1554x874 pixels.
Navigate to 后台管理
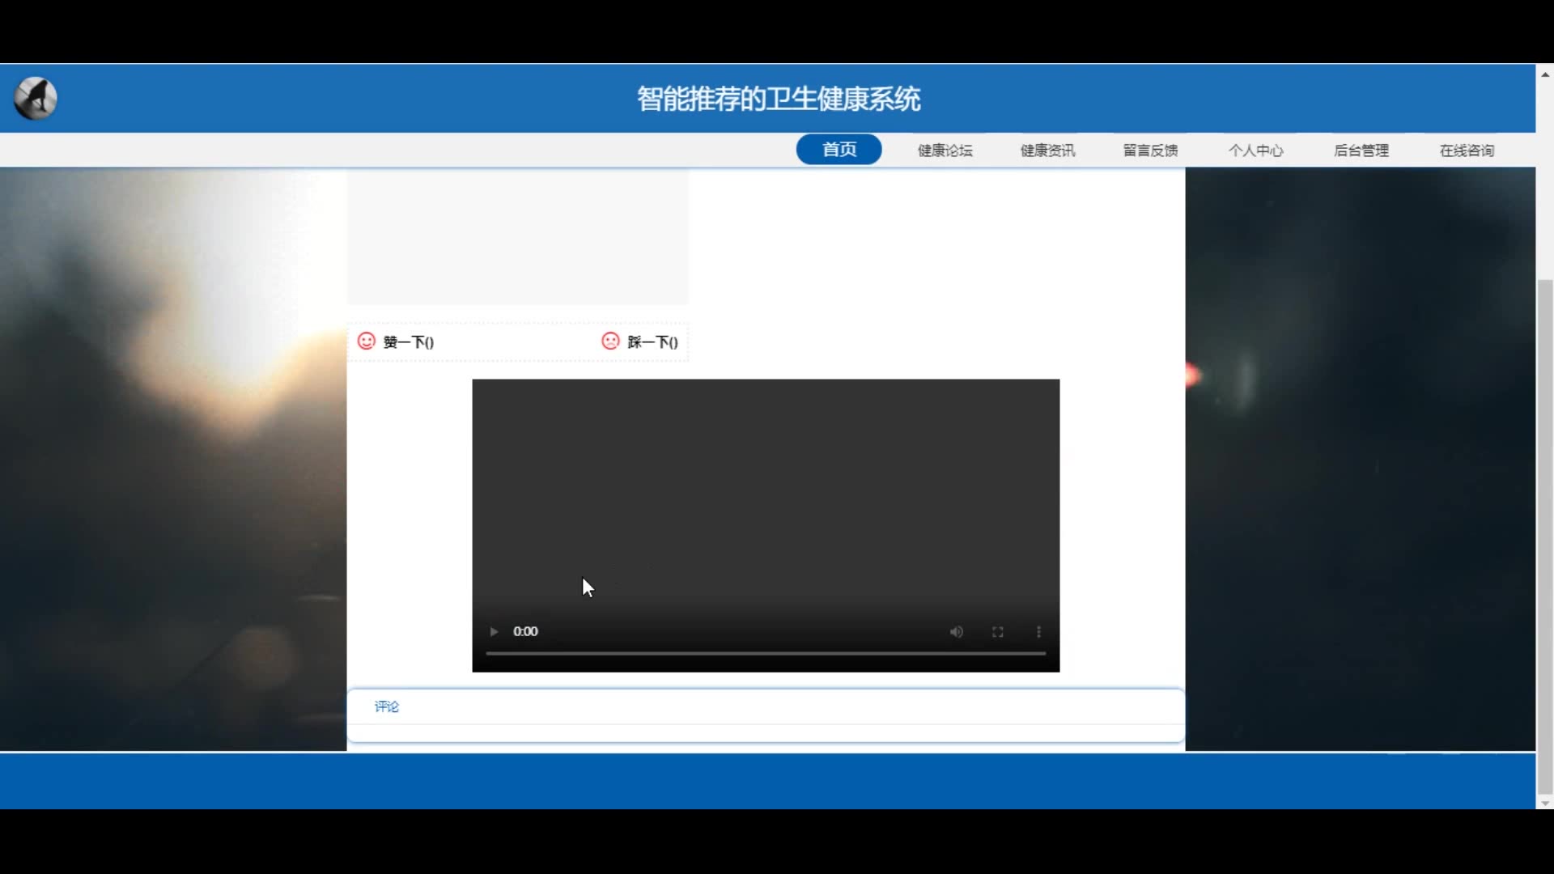pos(1361,151)
